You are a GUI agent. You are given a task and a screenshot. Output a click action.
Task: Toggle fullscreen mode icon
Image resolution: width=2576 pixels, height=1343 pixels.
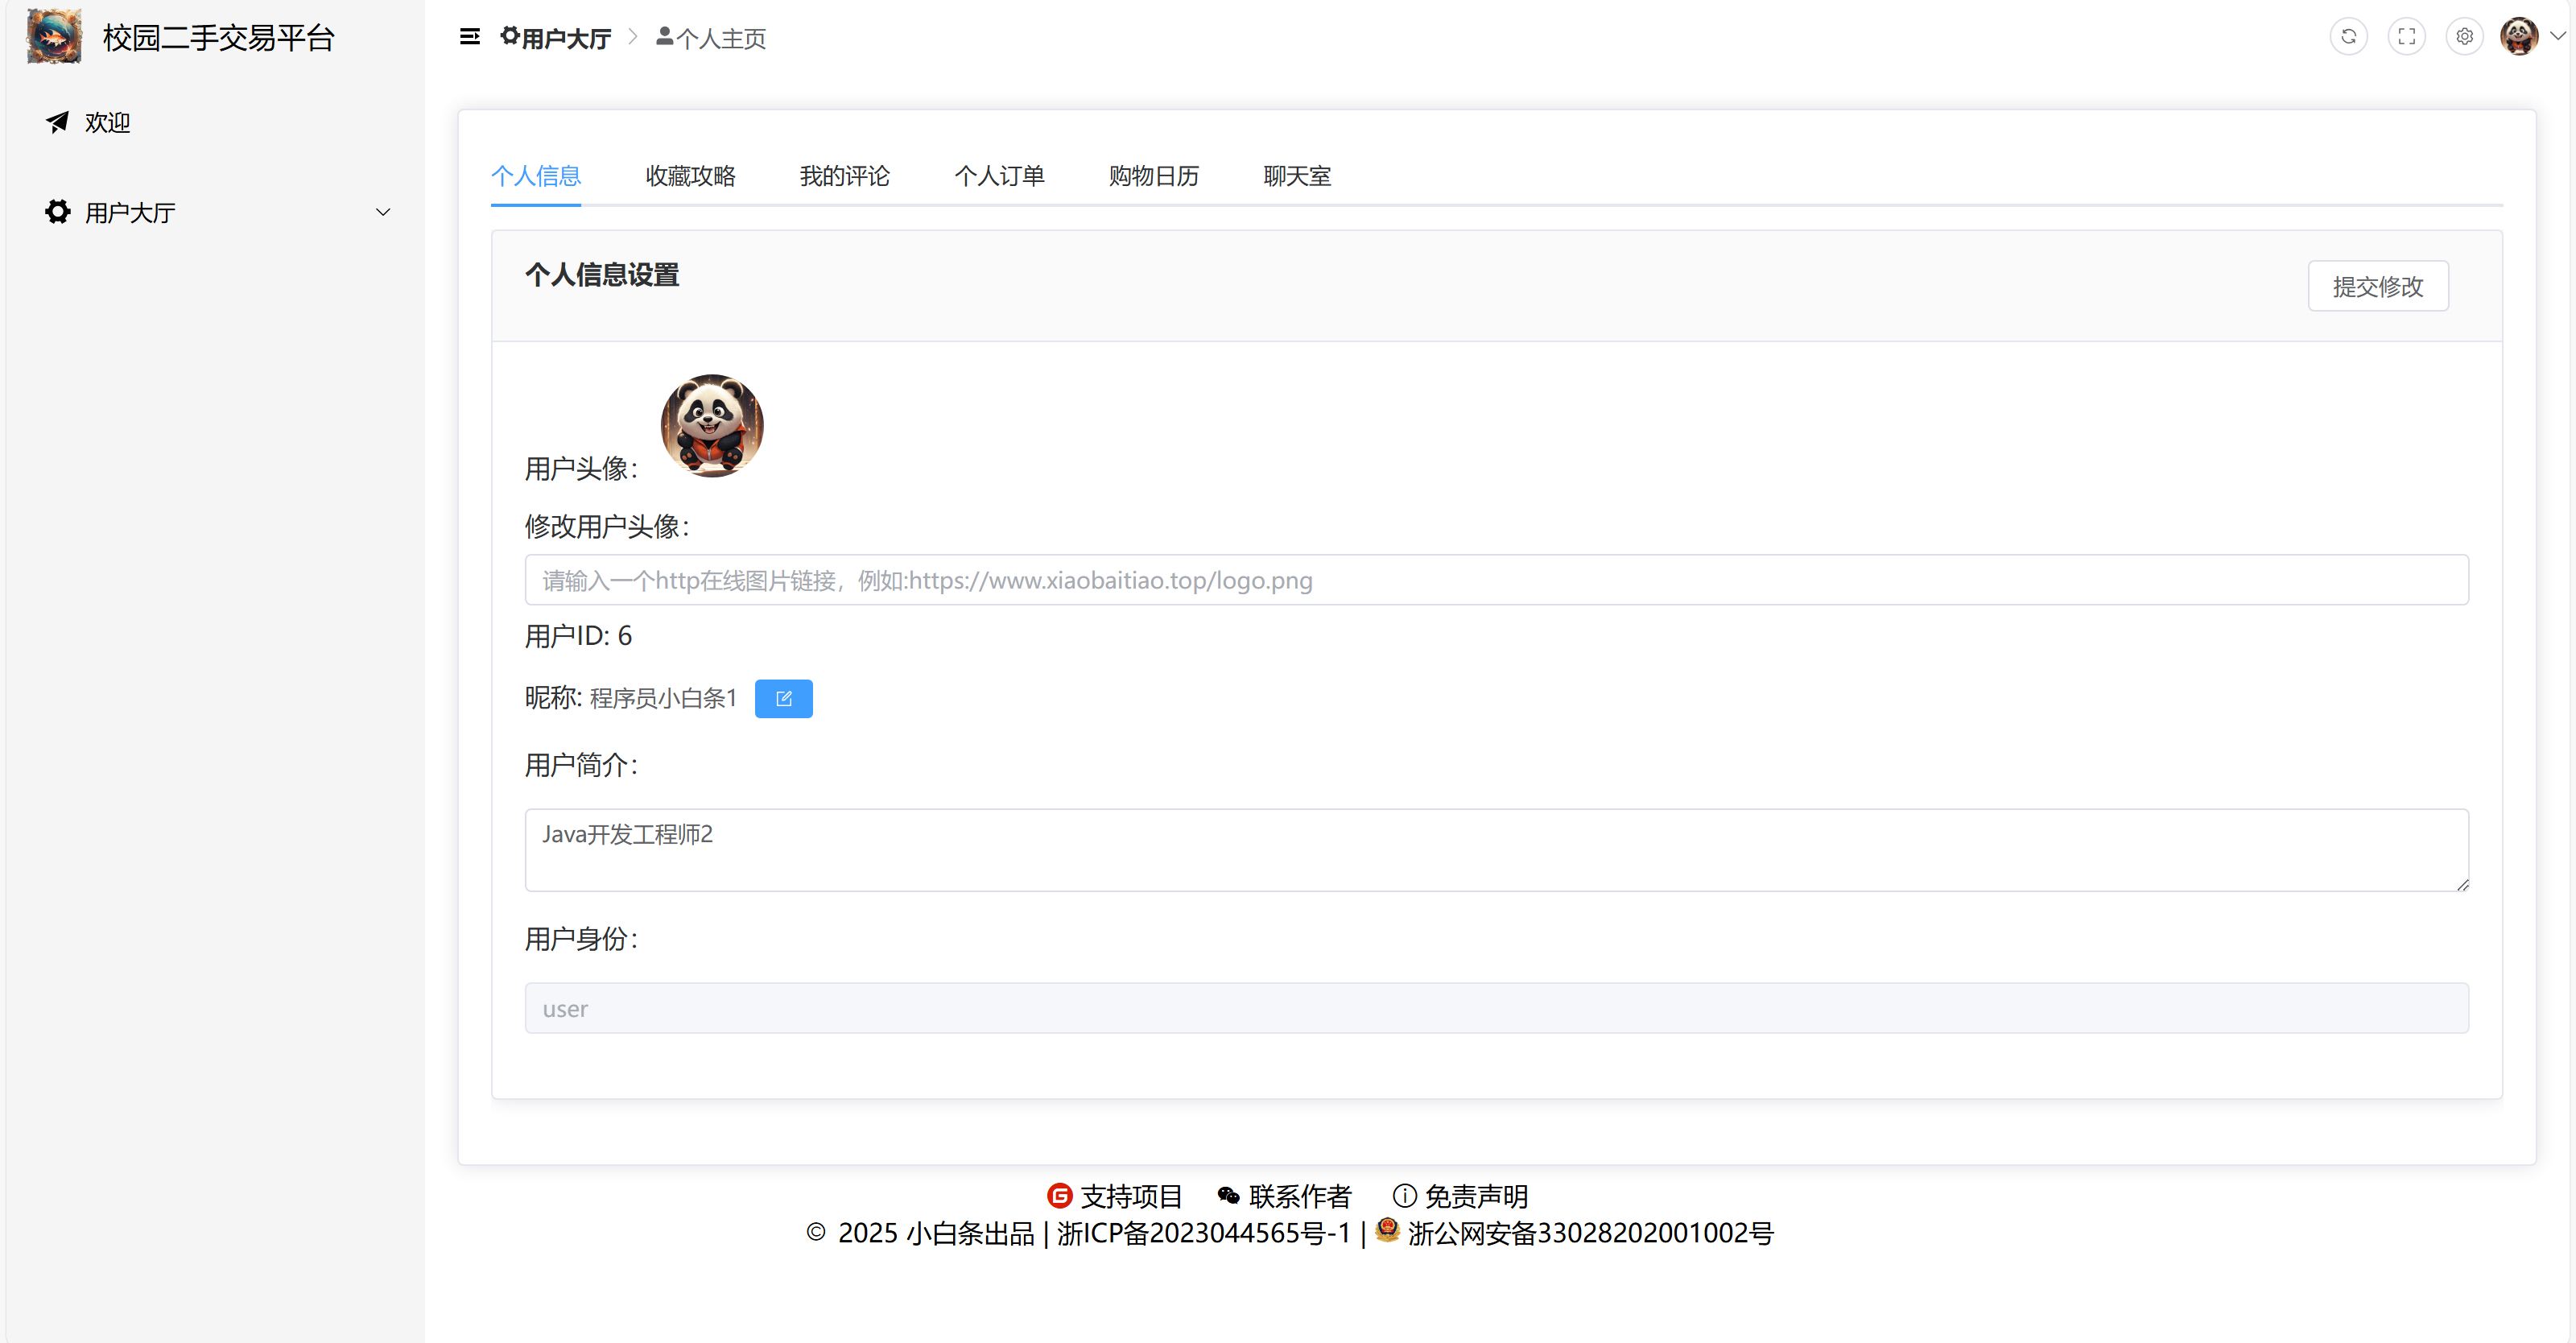point(2406,37)
